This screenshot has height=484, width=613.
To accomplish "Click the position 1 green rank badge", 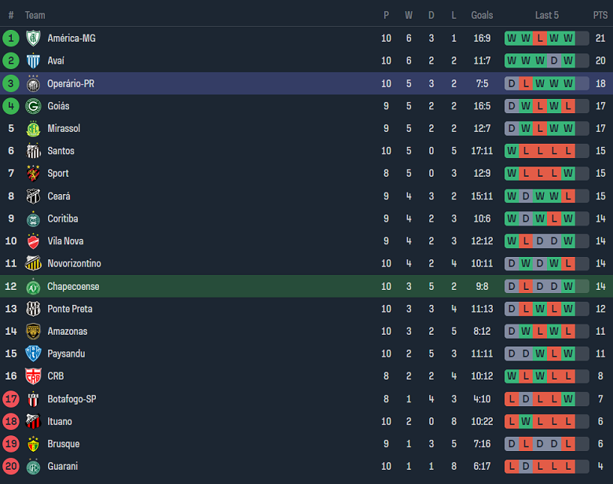I will coord(11,38).
